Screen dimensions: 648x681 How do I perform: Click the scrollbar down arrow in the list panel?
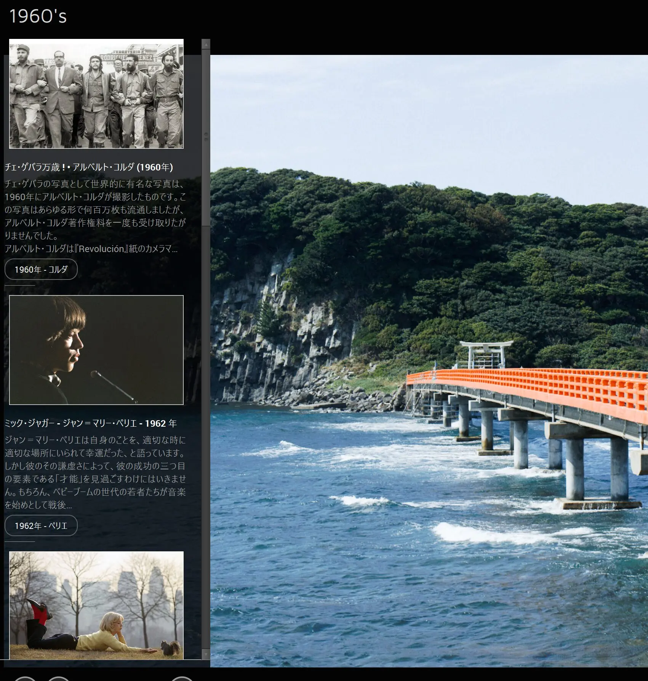click(206, 654)
